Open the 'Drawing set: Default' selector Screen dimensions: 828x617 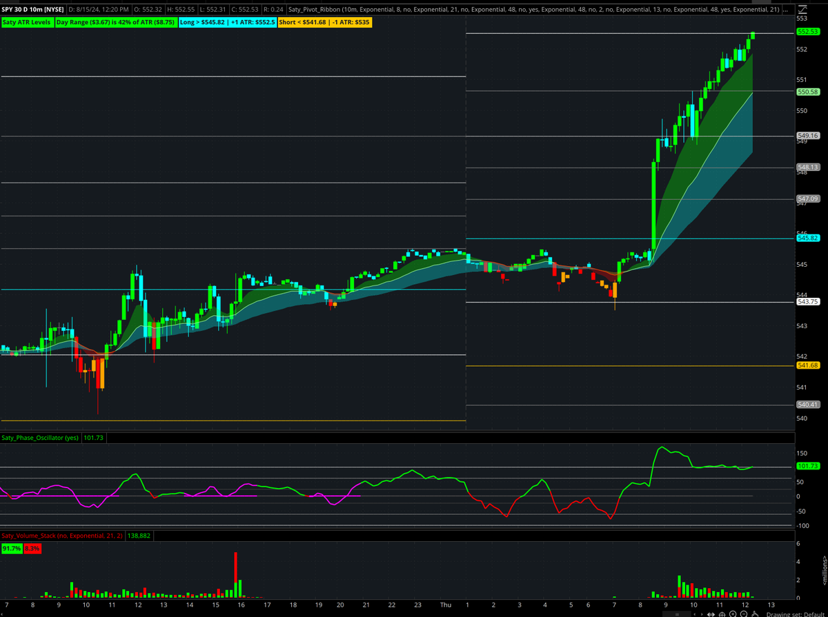point(796,614)
